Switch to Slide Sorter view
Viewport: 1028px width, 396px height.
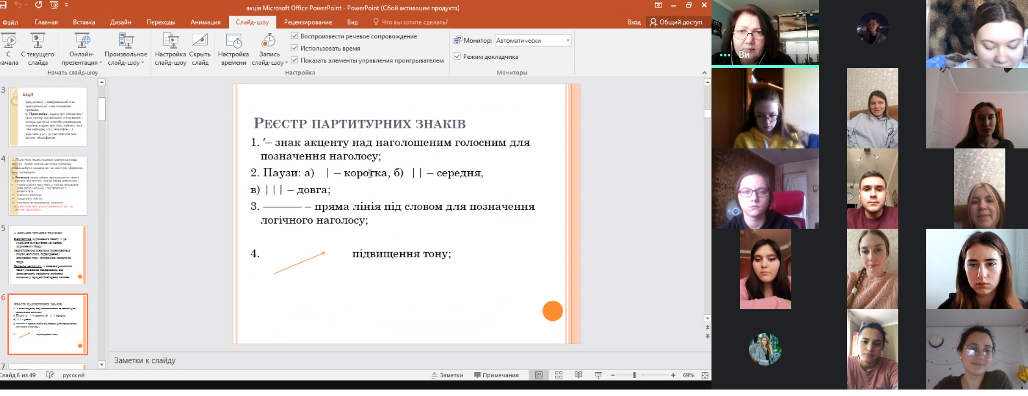[558, 375]
